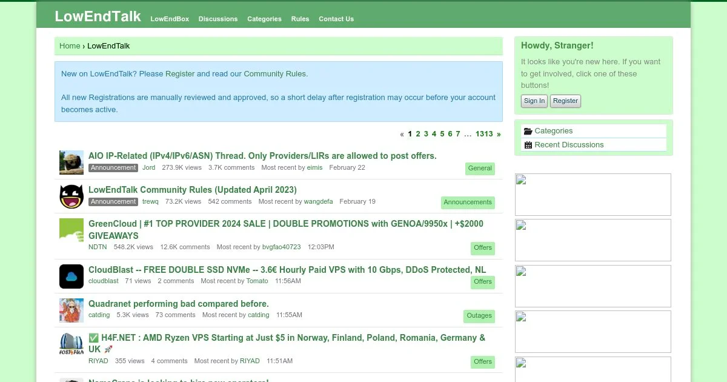Open Rules in top navigation
727x382 pixels.
300,19
